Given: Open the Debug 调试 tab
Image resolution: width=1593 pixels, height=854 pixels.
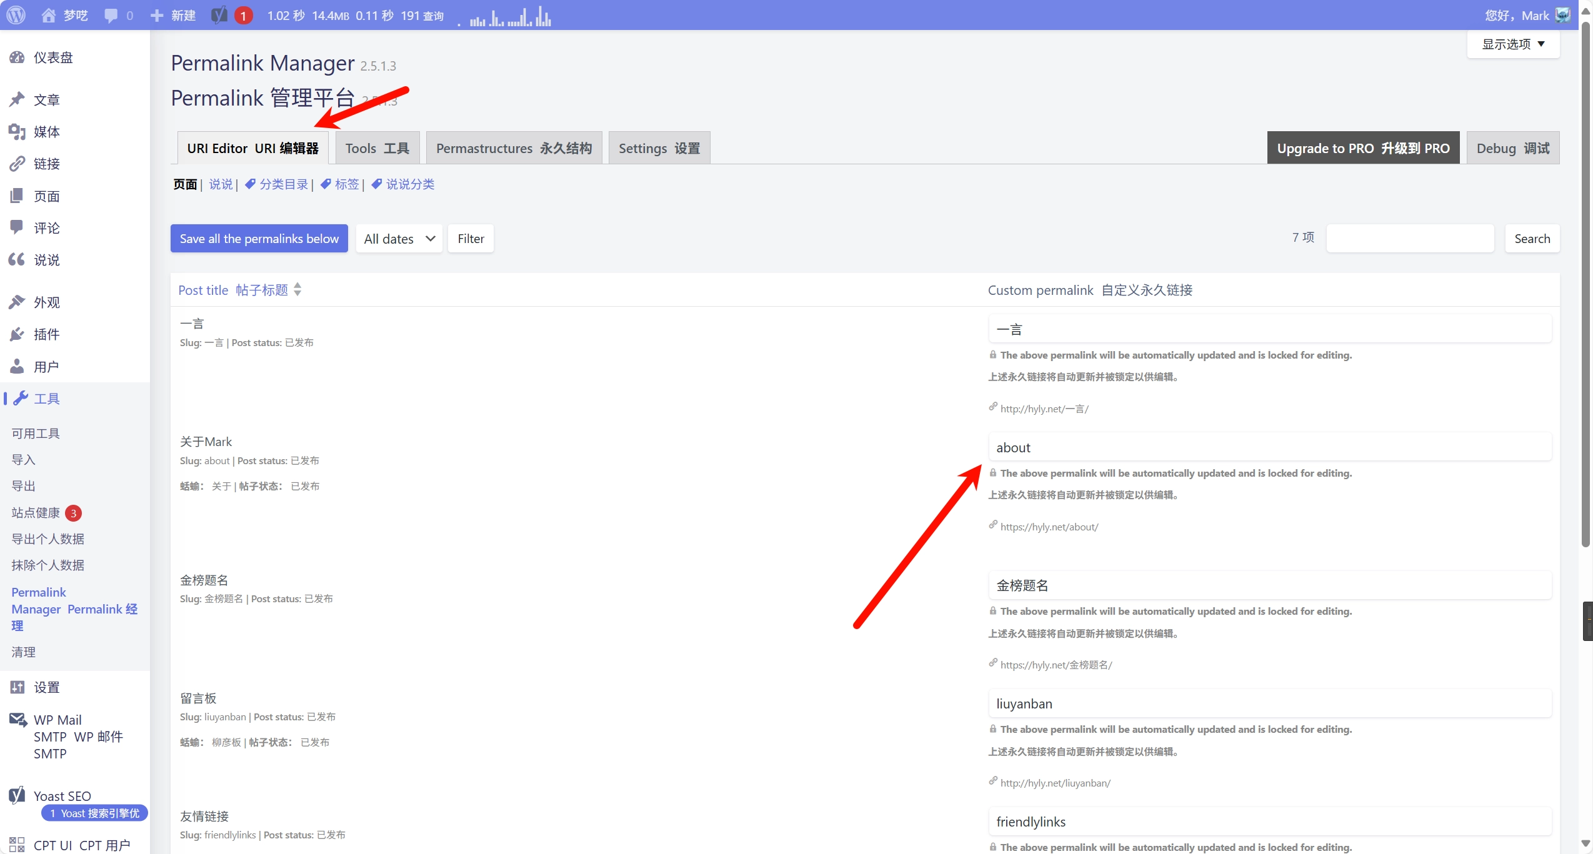Looking at the screenshot, I should [x=1513, y=148].
